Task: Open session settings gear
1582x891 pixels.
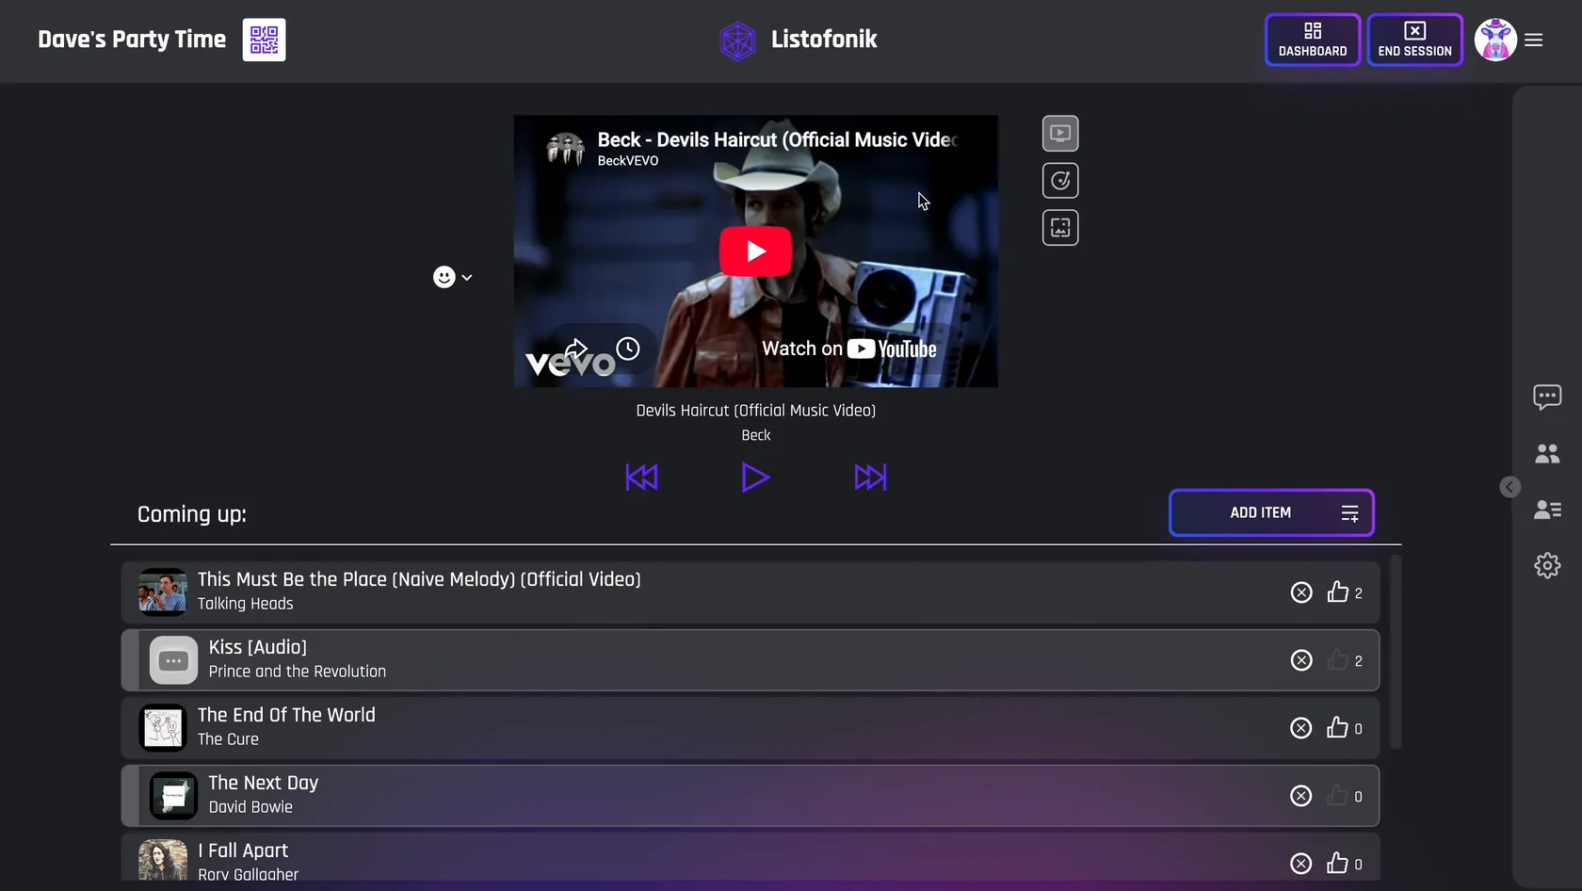Action: (1547, 565)
